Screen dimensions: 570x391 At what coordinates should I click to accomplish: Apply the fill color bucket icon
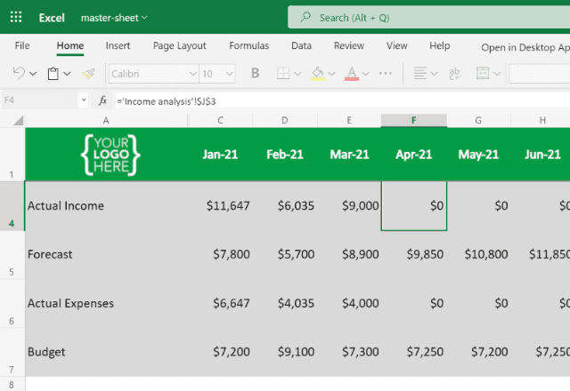pyautogui.click(x=317, y=74)
